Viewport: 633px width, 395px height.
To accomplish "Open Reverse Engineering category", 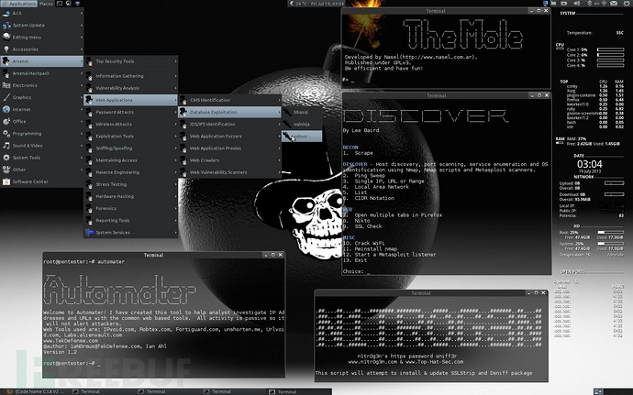I will click(x=131, y=172).
